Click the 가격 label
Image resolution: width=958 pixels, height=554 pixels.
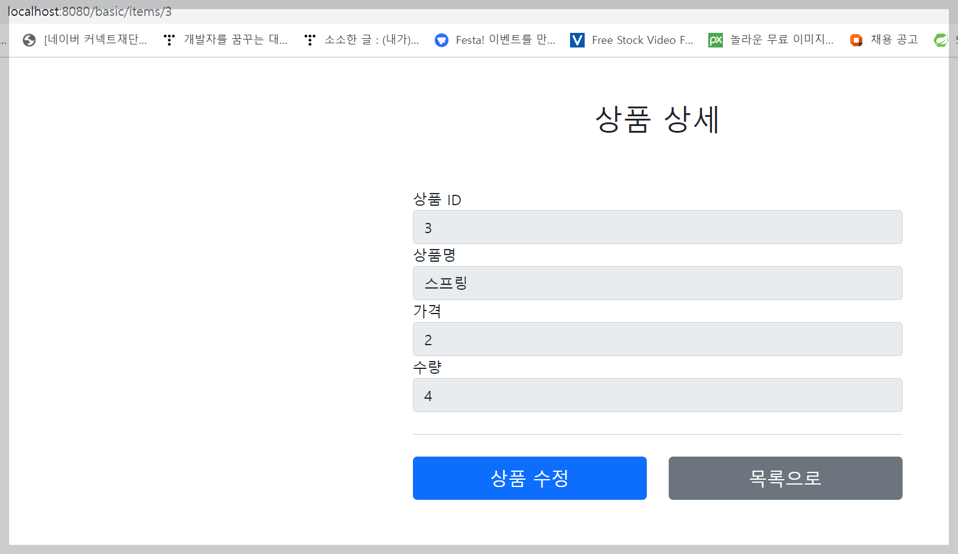click(427, 311)
